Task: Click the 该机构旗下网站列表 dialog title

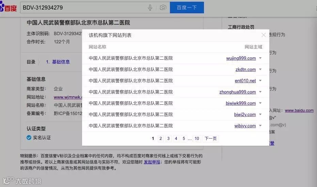Action: pos(110,35)
